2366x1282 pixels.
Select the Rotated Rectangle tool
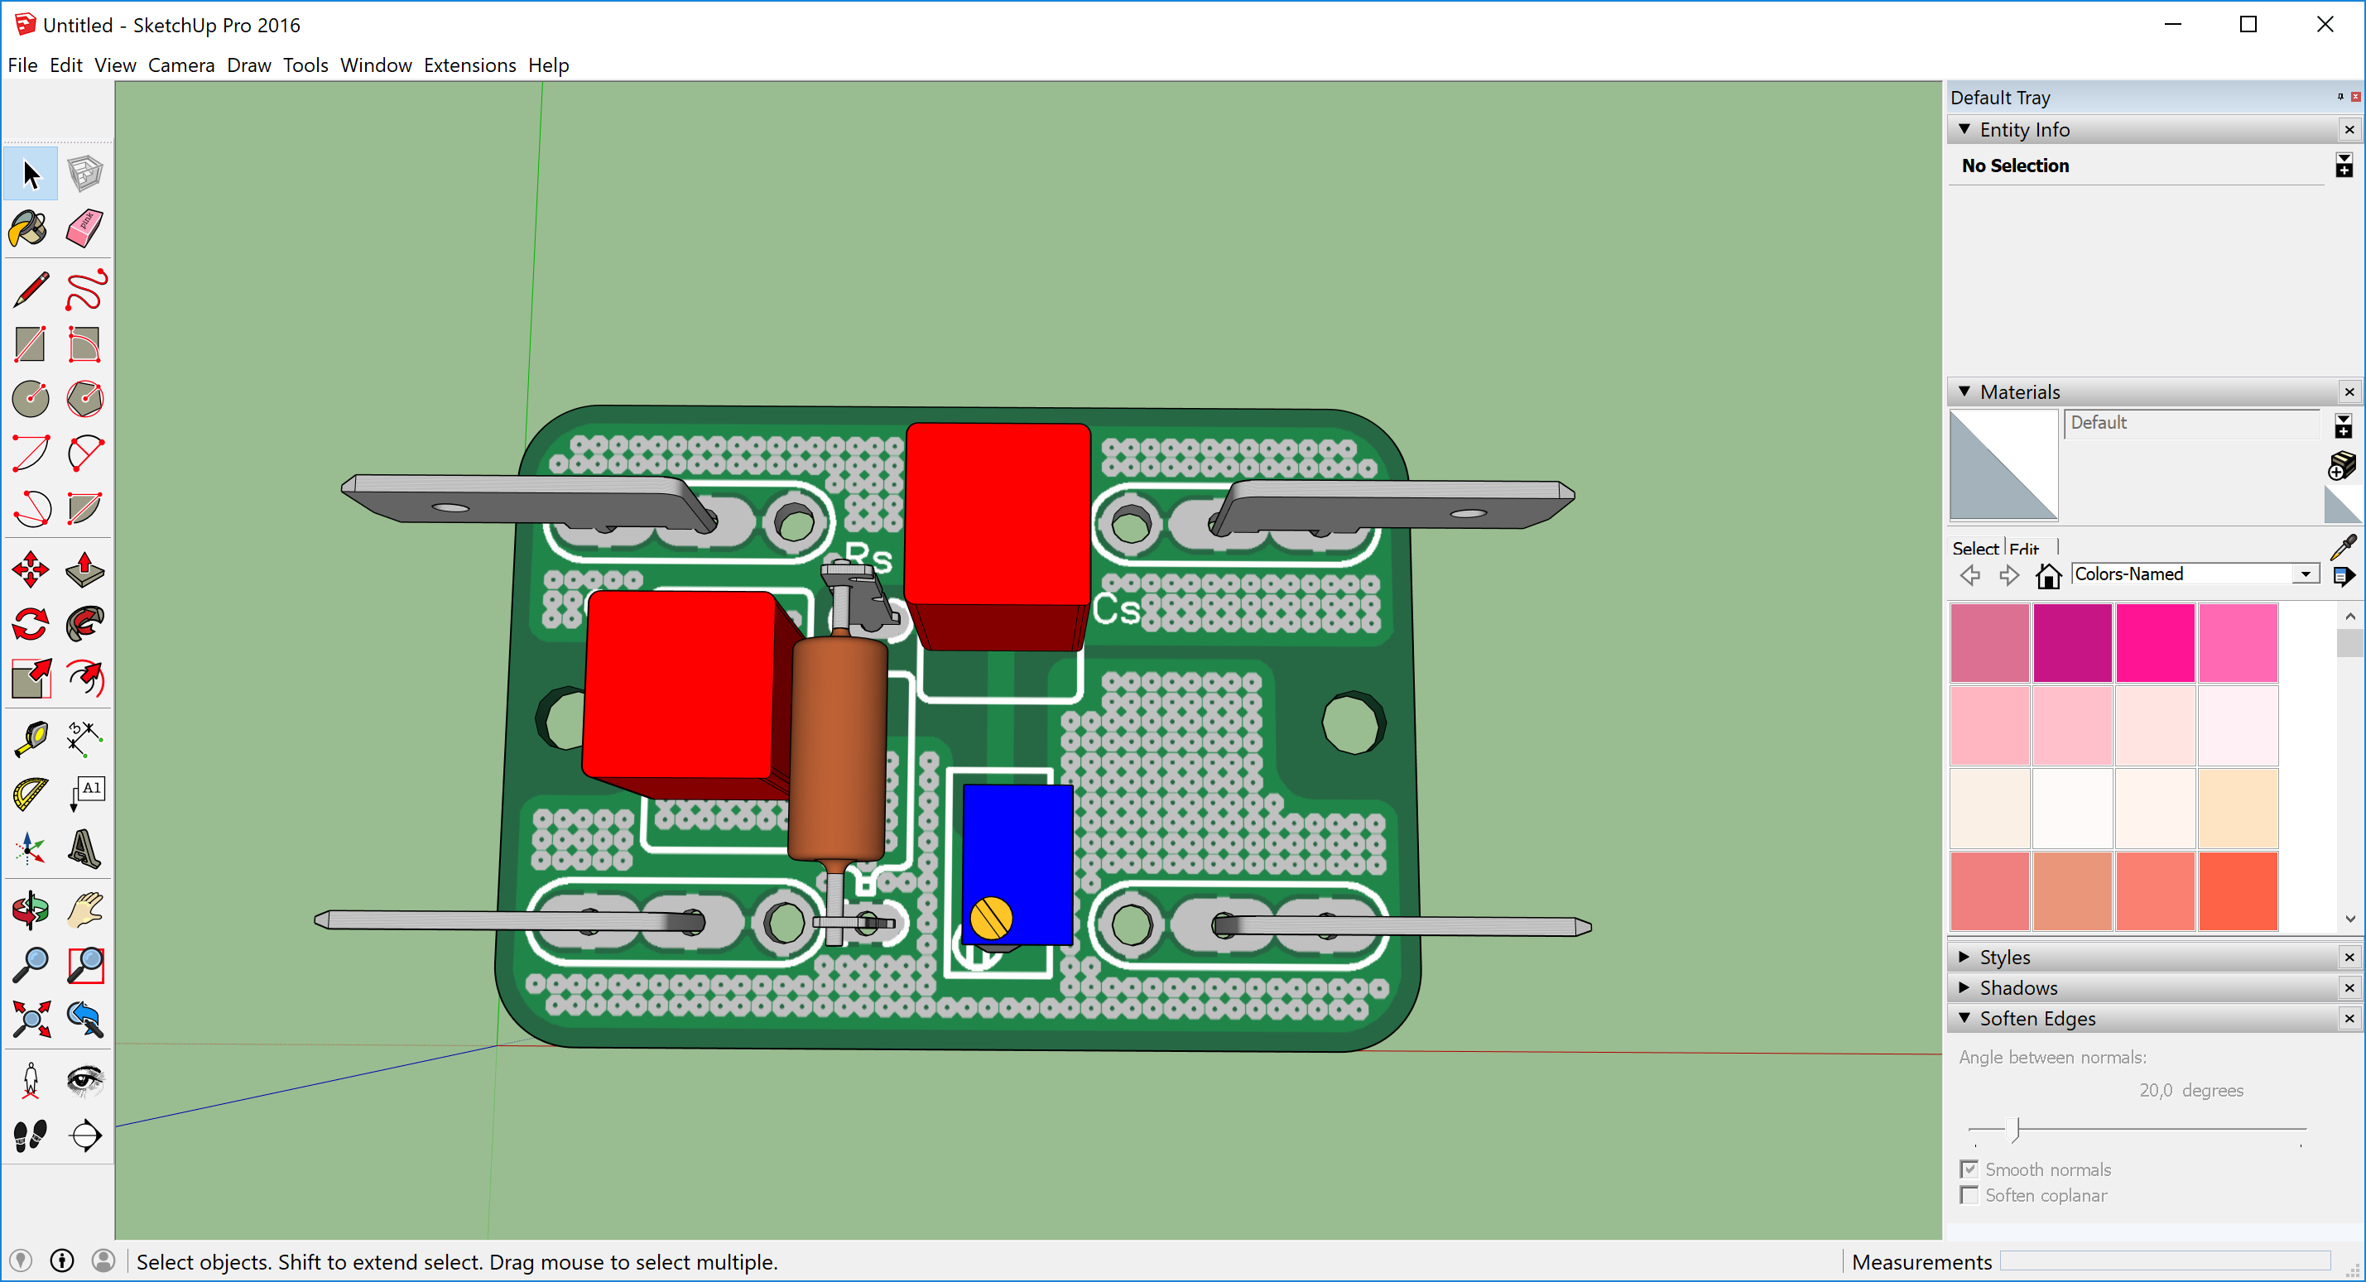85,344
